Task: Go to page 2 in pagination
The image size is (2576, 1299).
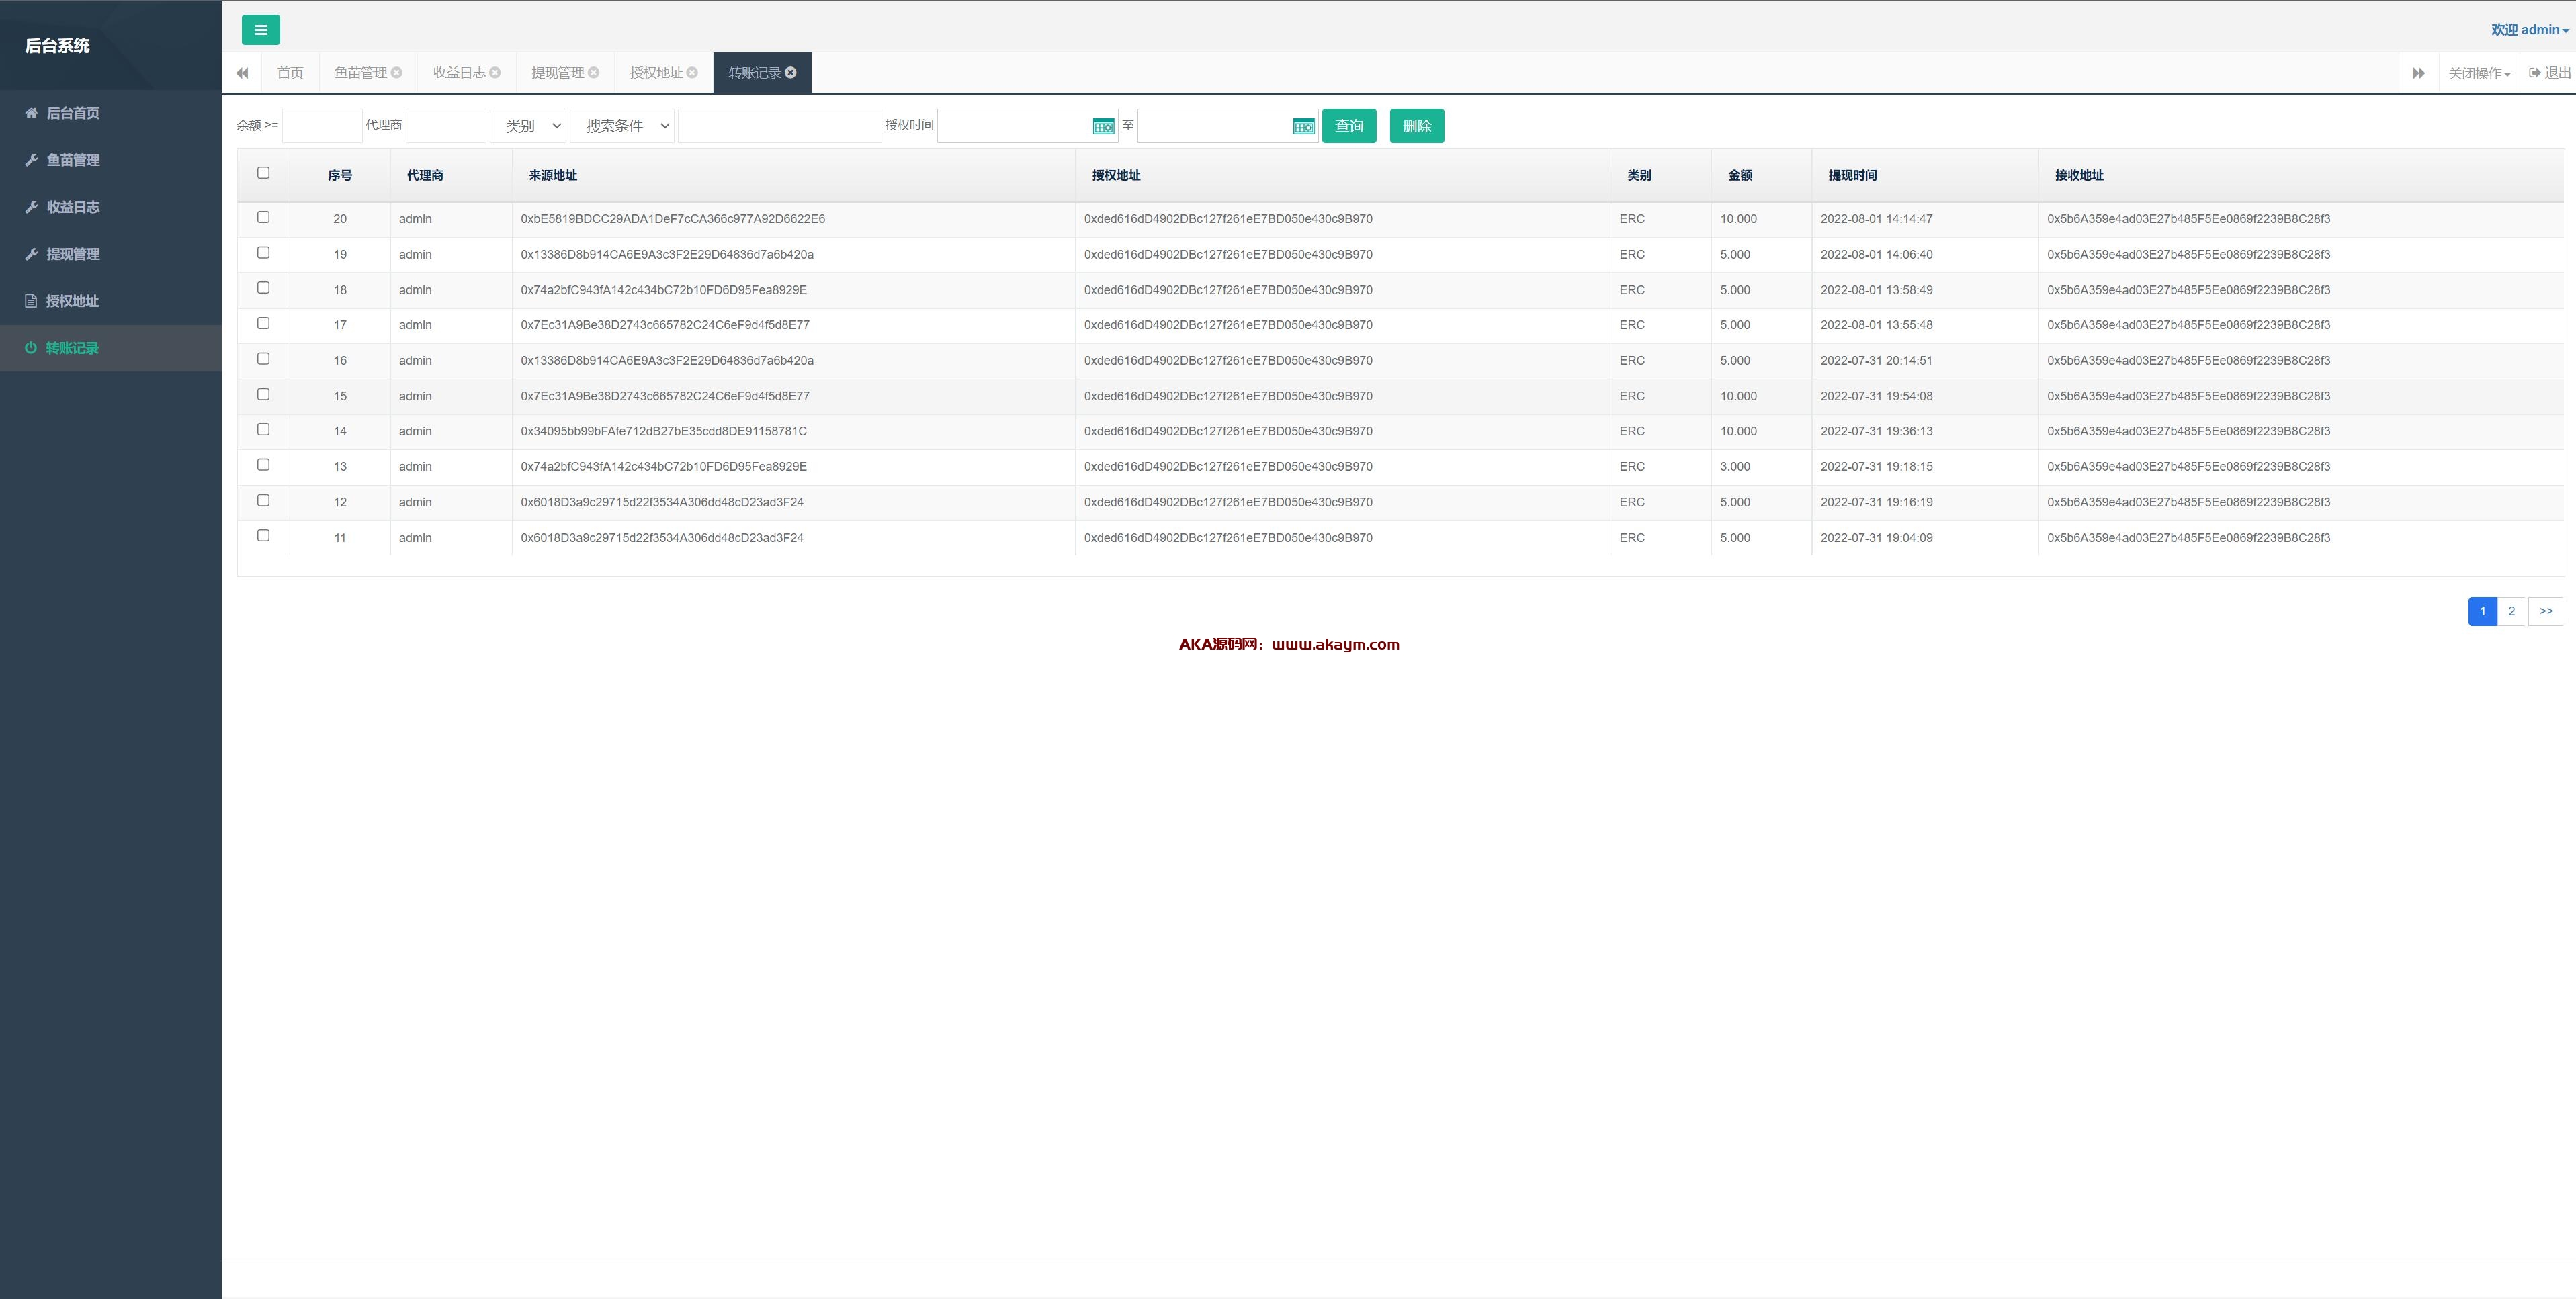Action: click(2511, 611)
